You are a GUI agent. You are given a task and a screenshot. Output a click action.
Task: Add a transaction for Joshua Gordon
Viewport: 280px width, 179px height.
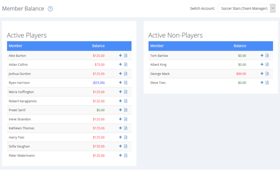coord(120,74)
